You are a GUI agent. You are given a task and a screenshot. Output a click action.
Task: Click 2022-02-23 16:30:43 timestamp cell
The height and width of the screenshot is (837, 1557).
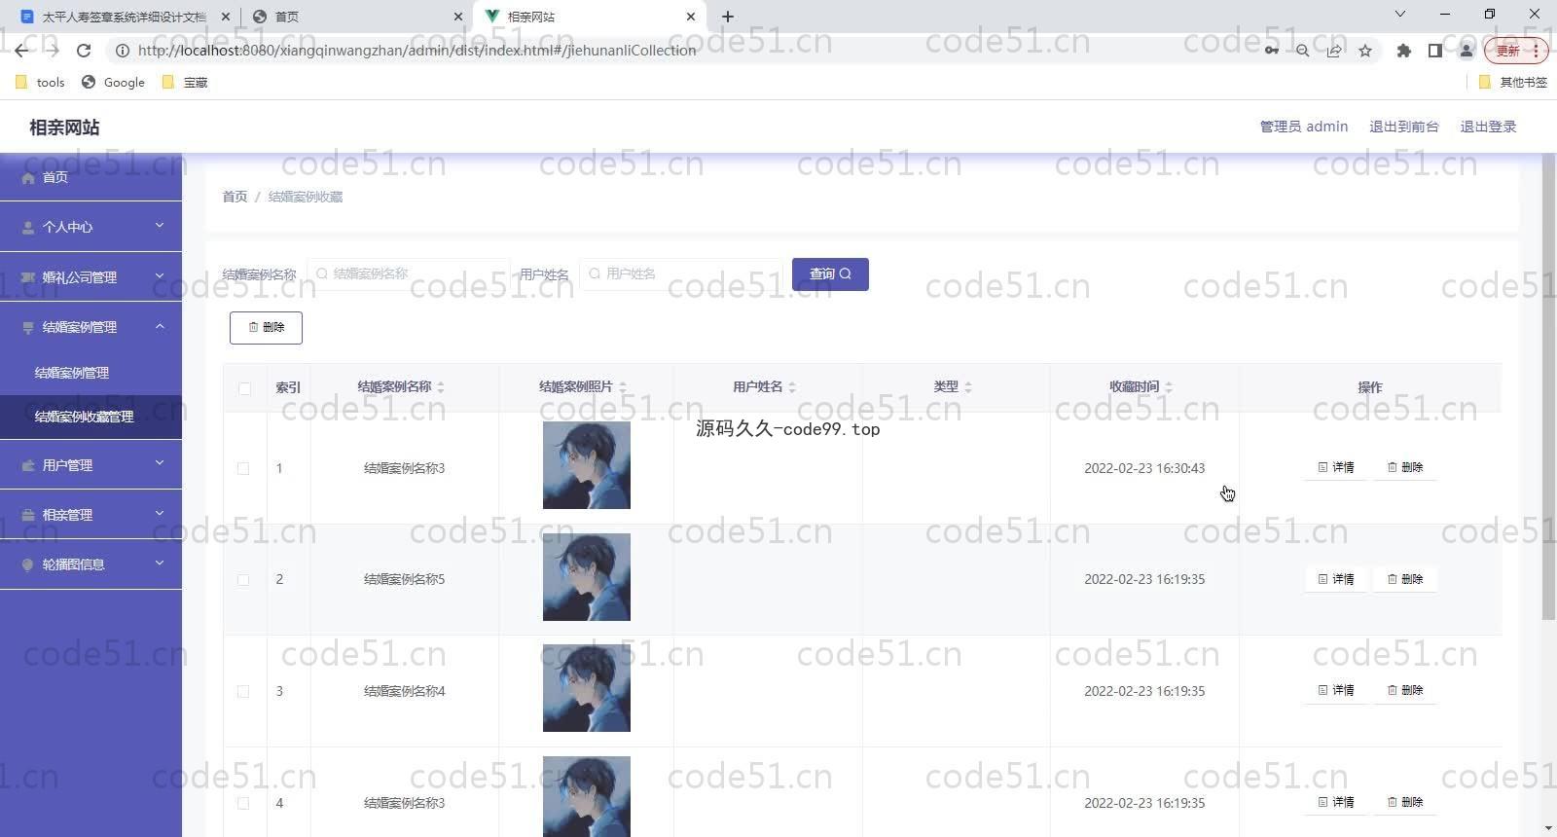pos(1144,468)
